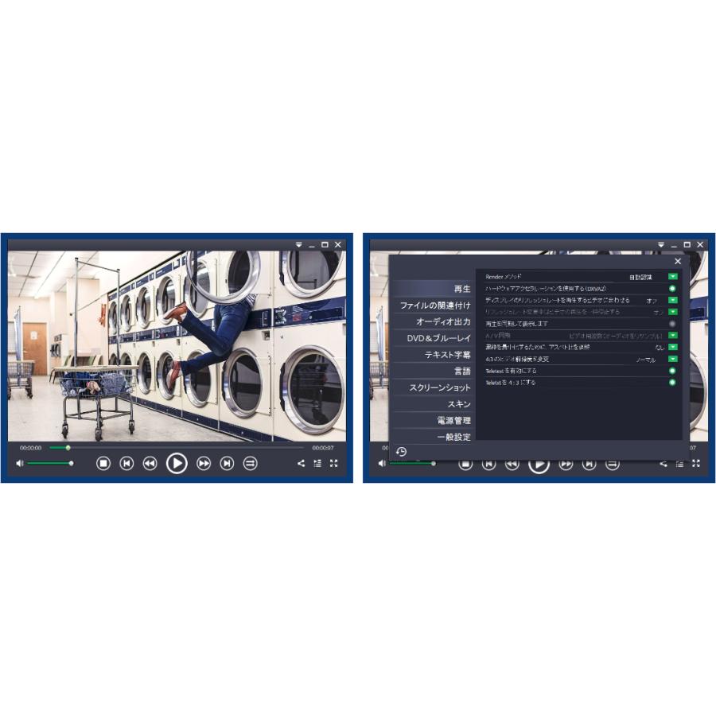
Task: Toggle the 'Teletext を有効にする' option
Action: click(672, 371)
